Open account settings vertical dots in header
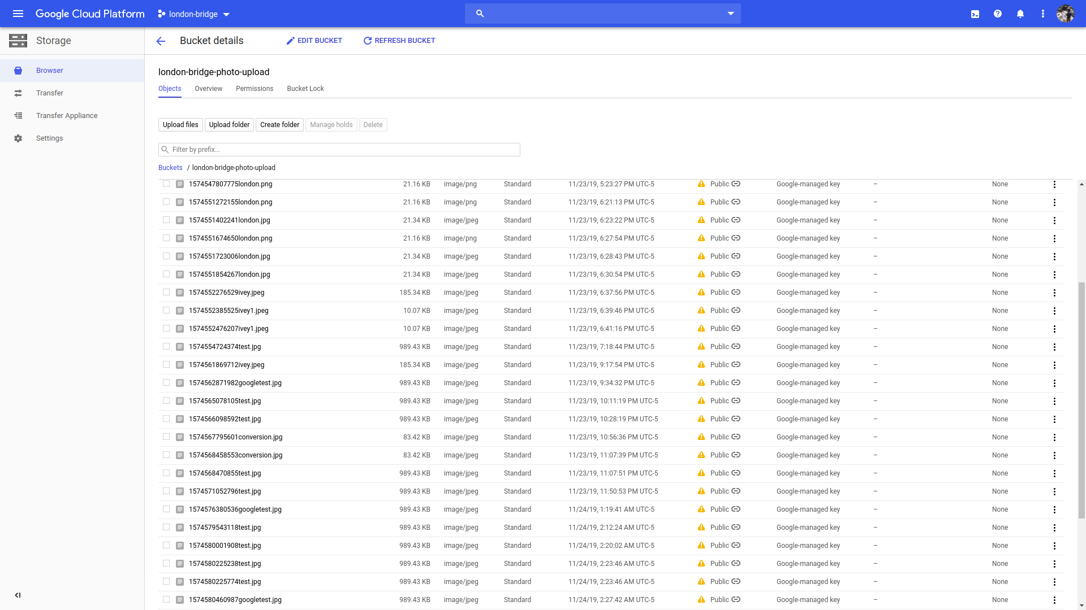1086x610 pixels. pyautogui.click(x=1043, y=14)
